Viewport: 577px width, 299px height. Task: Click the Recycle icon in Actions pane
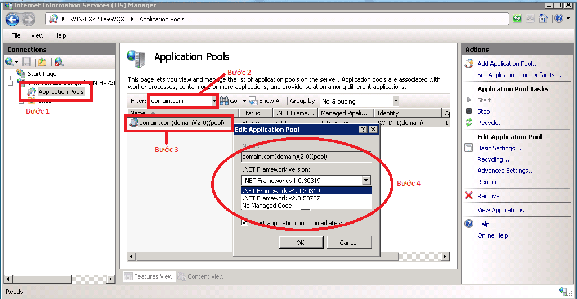[469, 123]
